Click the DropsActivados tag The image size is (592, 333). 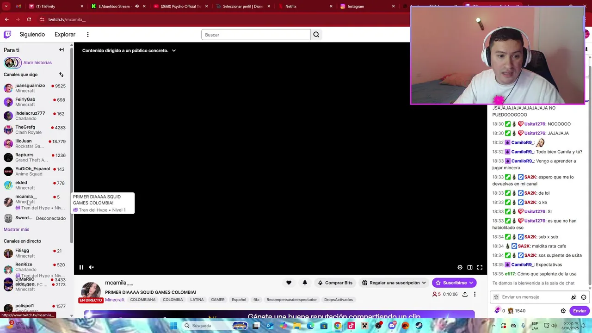[339, 300]
